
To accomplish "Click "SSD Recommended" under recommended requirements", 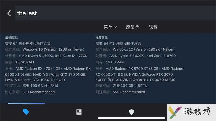I will [129, 92].
